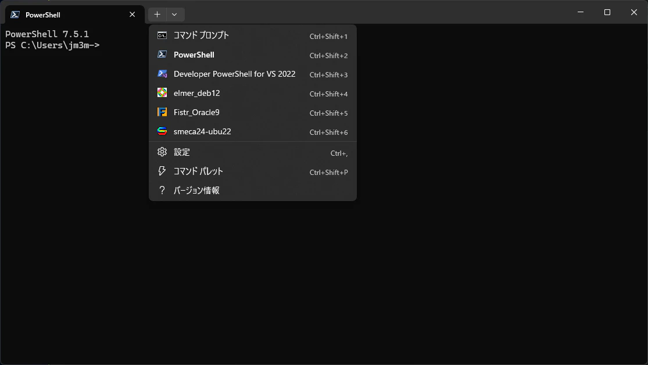Click the settings gear icon
The height and width of the screenshot is (365, 648).
coord(162,152)
